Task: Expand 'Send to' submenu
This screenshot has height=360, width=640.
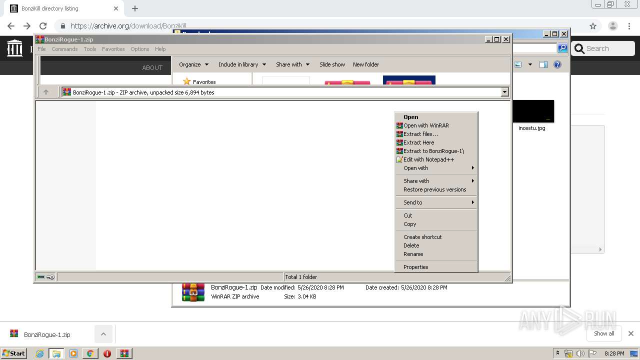Action: [x=436, y=202]
